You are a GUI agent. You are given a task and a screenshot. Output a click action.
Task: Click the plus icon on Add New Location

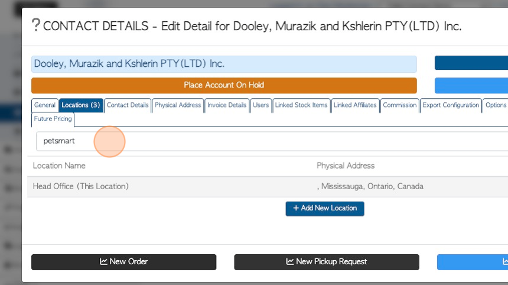pos(296,208)
